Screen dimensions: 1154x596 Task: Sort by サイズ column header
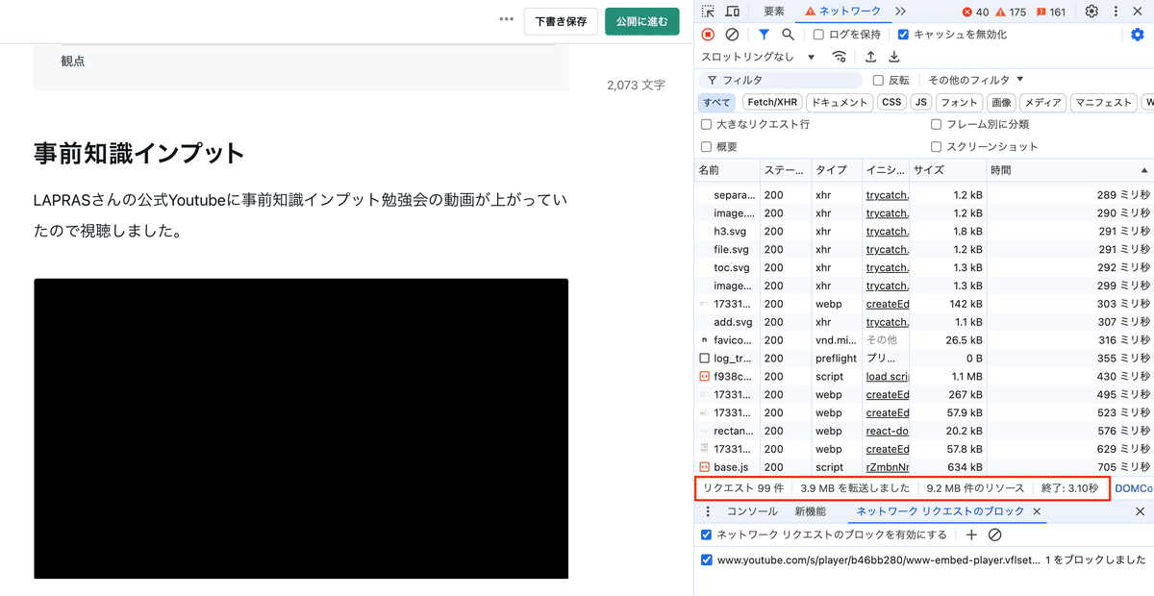(x=947, y=170)
